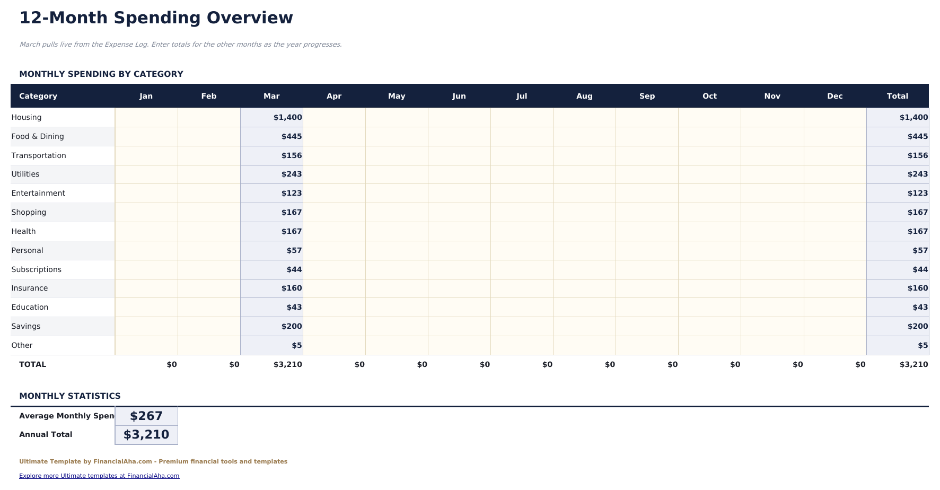Click the Mar column header
This screenshot has width=940, height=490.
tap(271, 96)
